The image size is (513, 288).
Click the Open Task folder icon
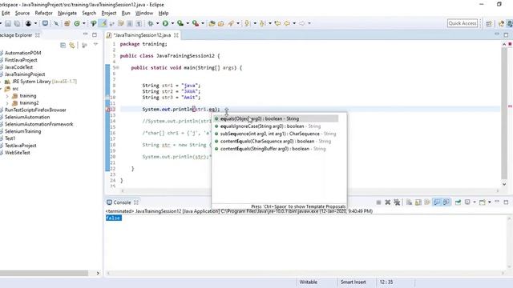point(221,23)
